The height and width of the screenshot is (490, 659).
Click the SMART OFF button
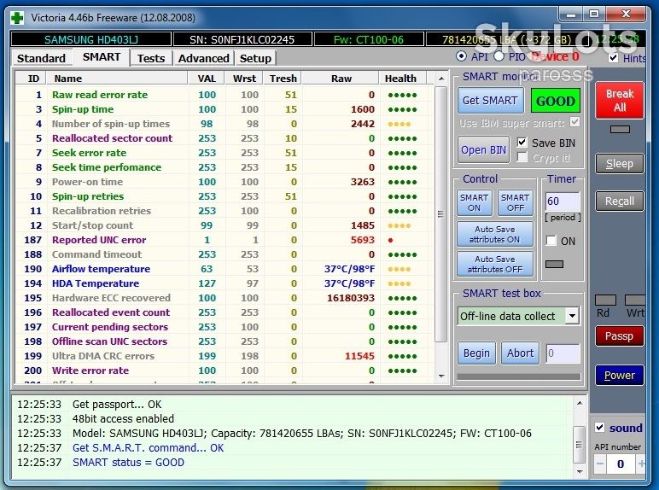point(516,202)
